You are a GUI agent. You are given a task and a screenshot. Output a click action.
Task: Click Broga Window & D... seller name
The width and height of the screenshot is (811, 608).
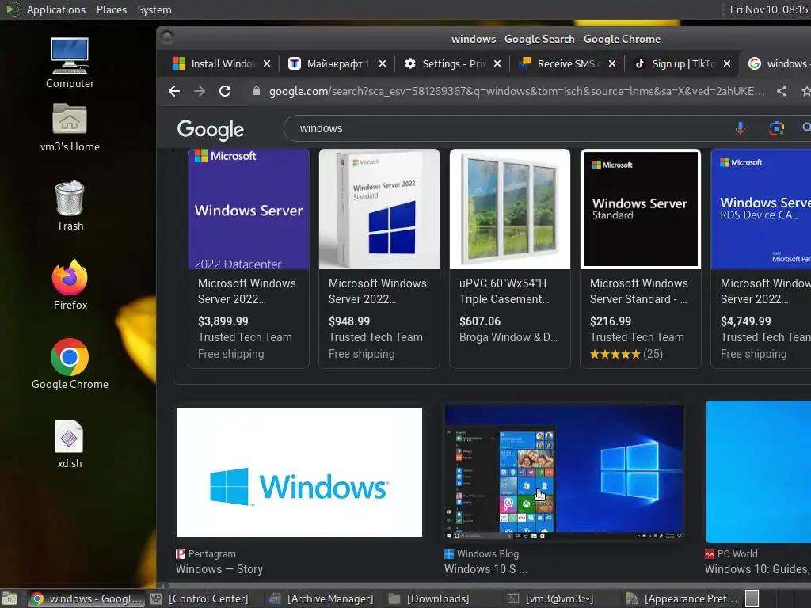coord(508,337)
